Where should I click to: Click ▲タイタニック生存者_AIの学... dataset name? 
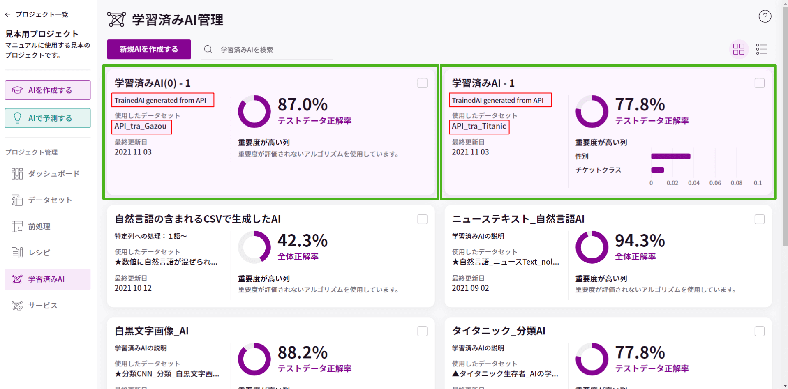coord(505,374)
